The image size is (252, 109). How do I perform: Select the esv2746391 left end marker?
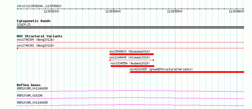click(17, 48)
